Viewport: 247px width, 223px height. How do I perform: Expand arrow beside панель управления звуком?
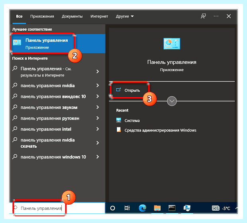point(98,107)
